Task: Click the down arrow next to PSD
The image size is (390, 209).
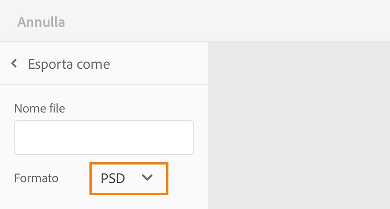Action: point(147,178)
